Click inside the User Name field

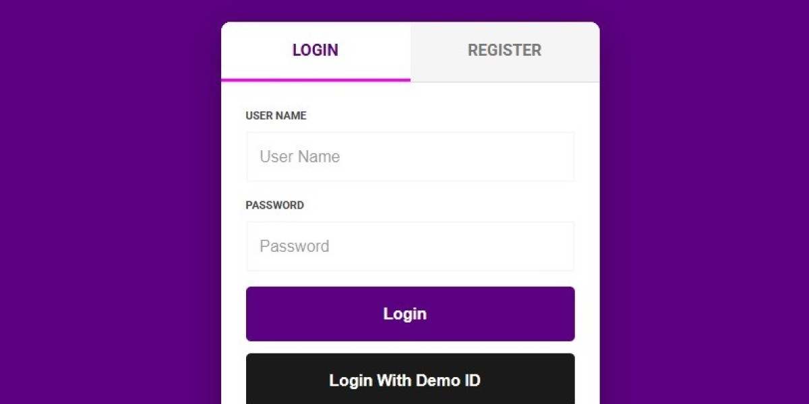pyautogui.click(x=410, y=156)
